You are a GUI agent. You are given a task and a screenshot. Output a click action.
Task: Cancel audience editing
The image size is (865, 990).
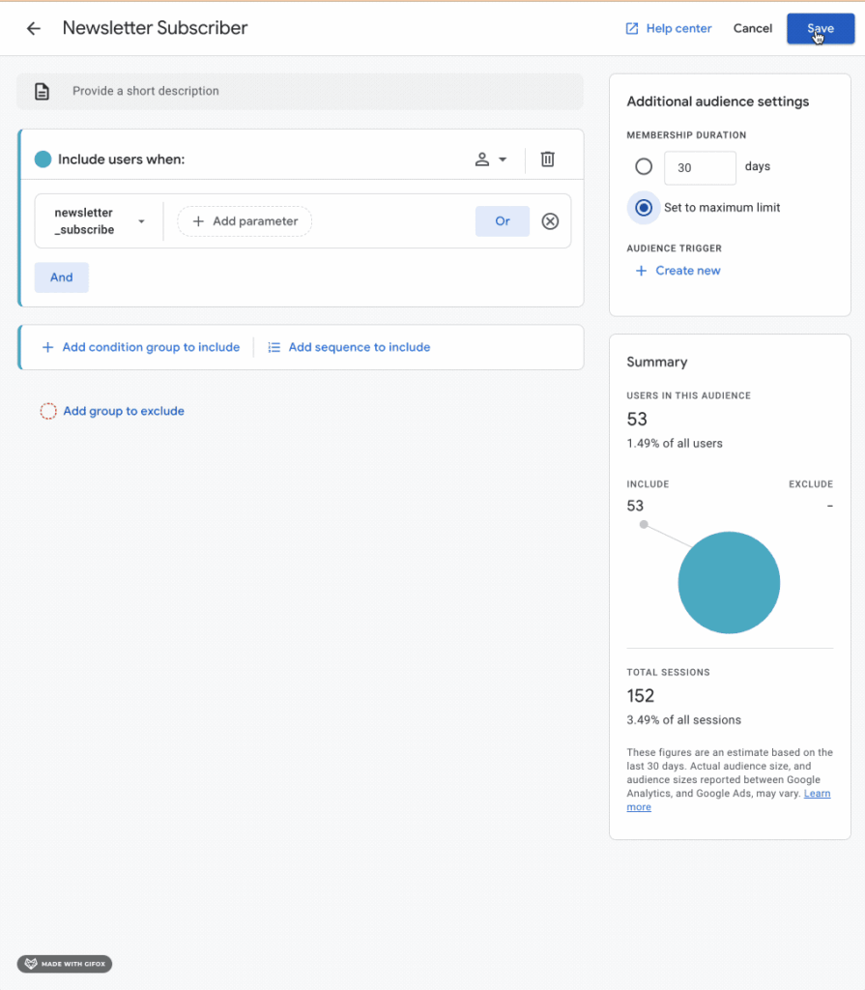(752, 29)
